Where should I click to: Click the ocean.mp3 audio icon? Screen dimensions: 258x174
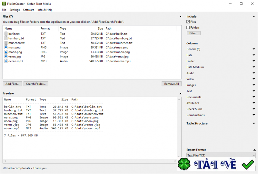click(6, 61)
